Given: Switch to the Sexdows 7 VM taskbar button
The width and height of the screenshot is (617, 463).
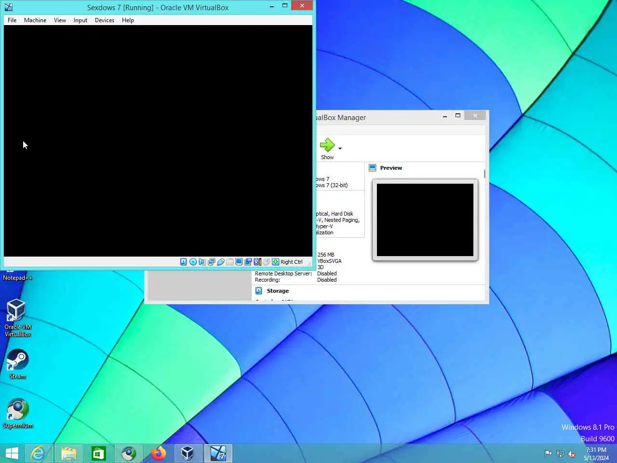Looking at the screenshot, I should [218, 453].
